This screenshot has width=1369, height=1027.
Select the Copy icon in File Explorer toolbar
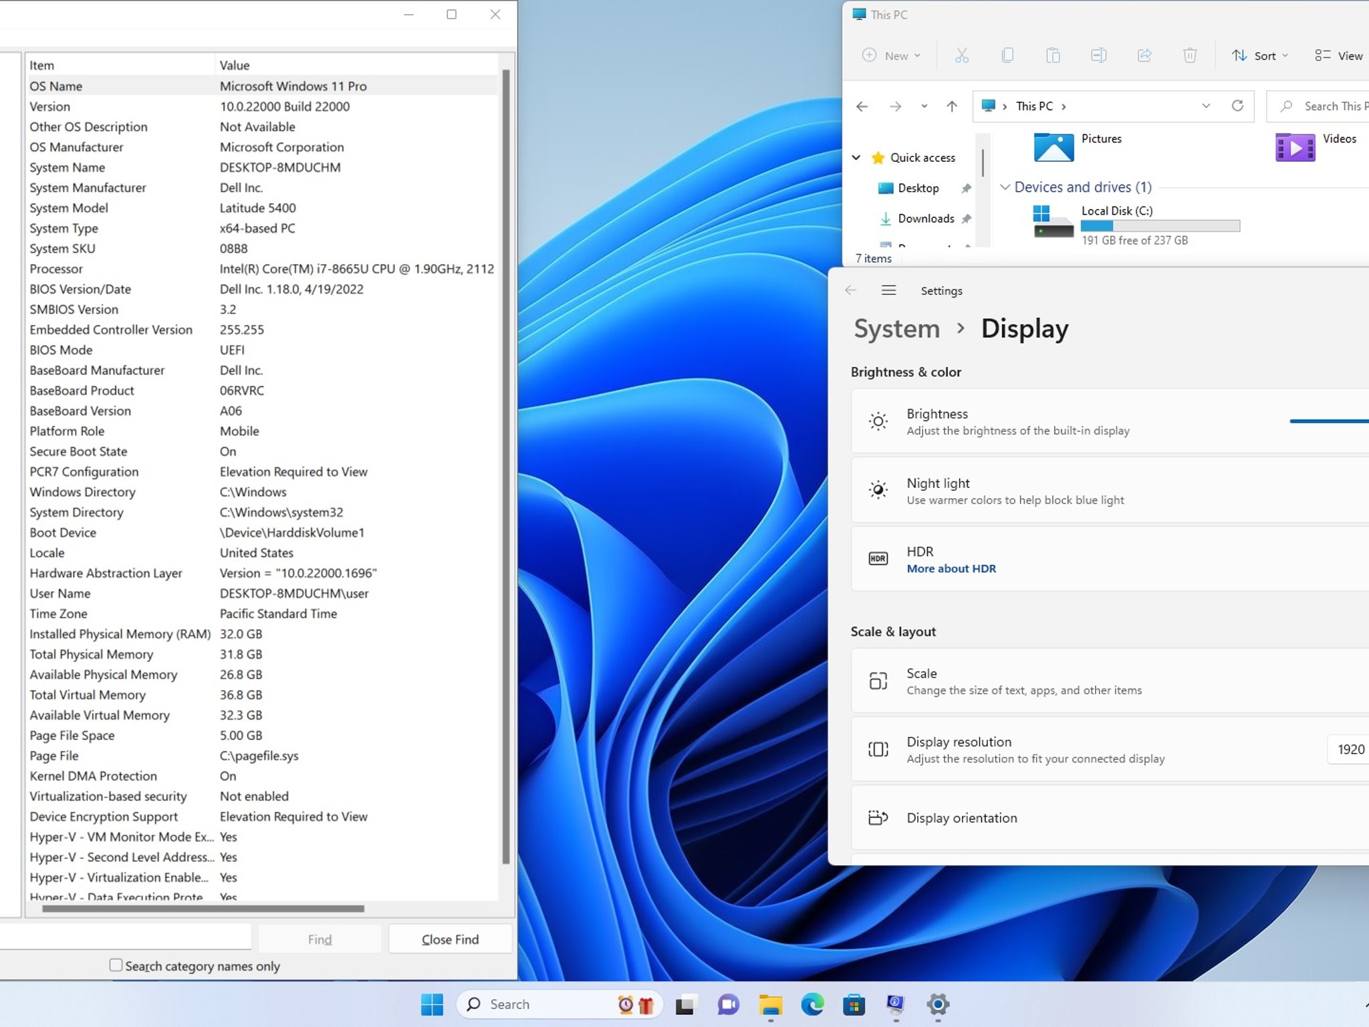[1008, 55]
